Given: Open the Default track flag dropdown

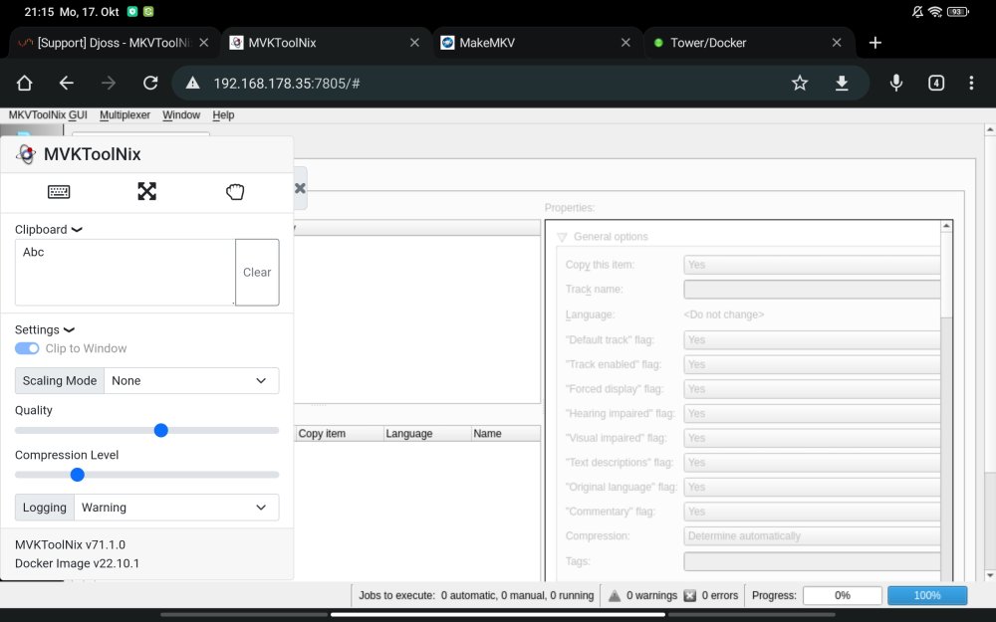Looking at the screenshot, I should point(812,340).
